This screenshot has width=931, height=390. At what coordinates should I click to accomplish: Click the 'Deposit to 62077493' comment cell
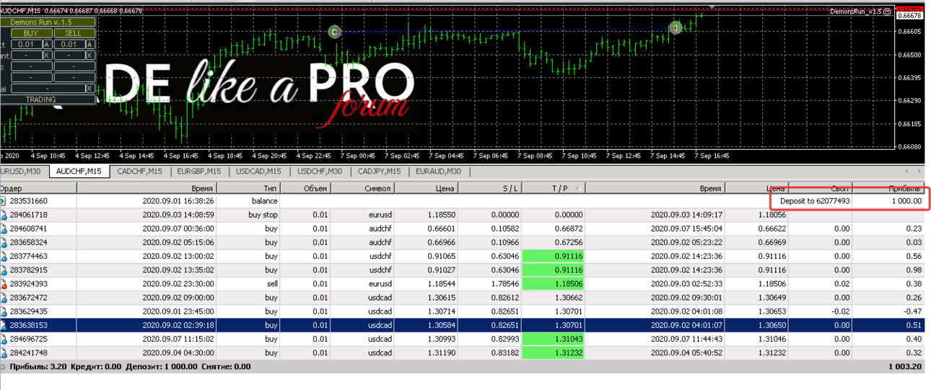[814, 201]
